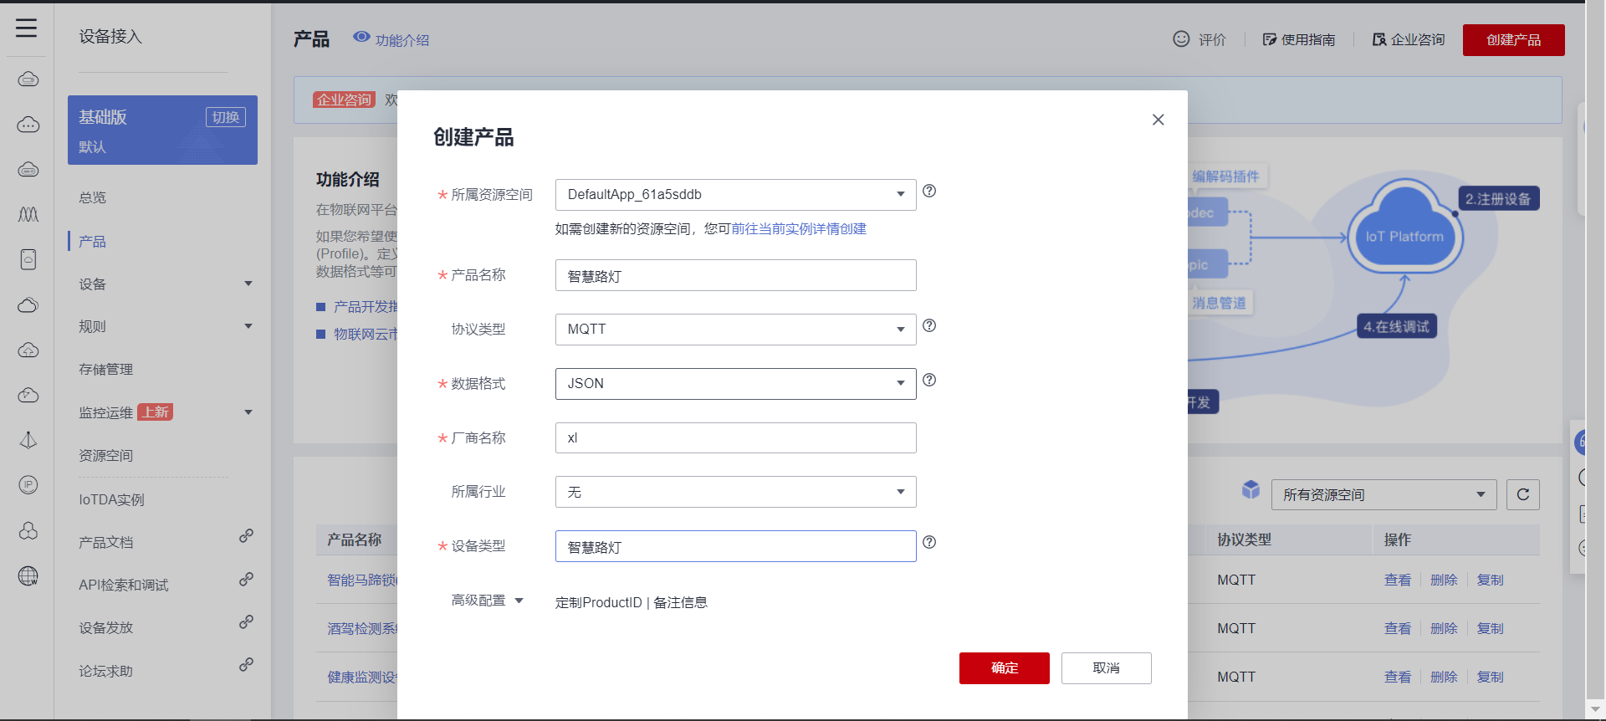The width and height of the screenshot is (1606, 721).
Task: Open the resource space dropdown DefaultApp_61a5sddb
Action: click(x=735, y=195)
